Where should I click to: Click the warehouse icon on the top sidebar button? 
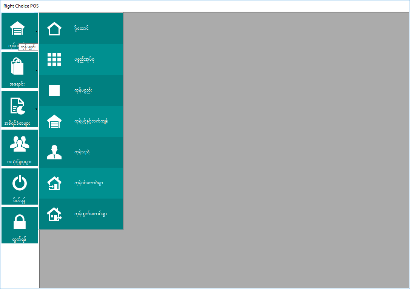17,28
